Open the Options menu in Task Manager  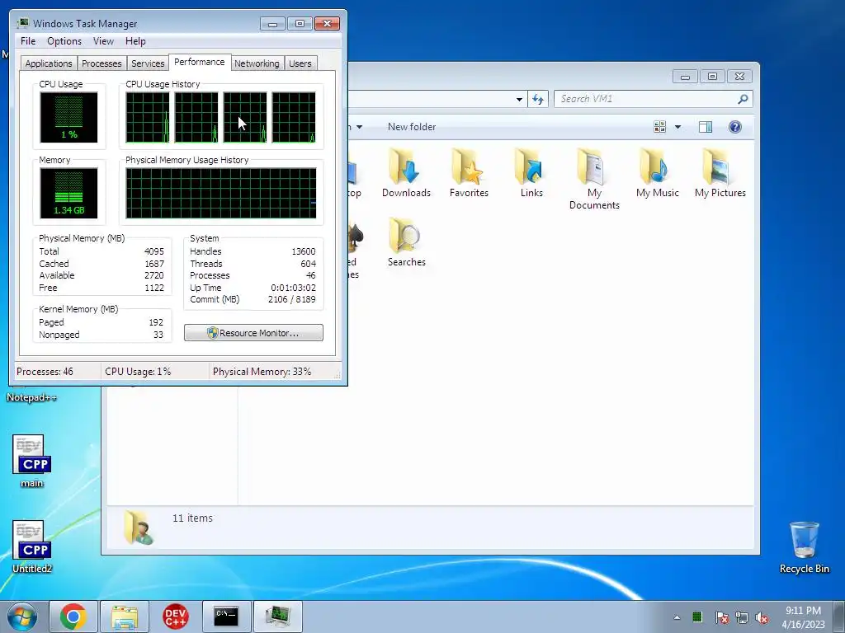64,41
